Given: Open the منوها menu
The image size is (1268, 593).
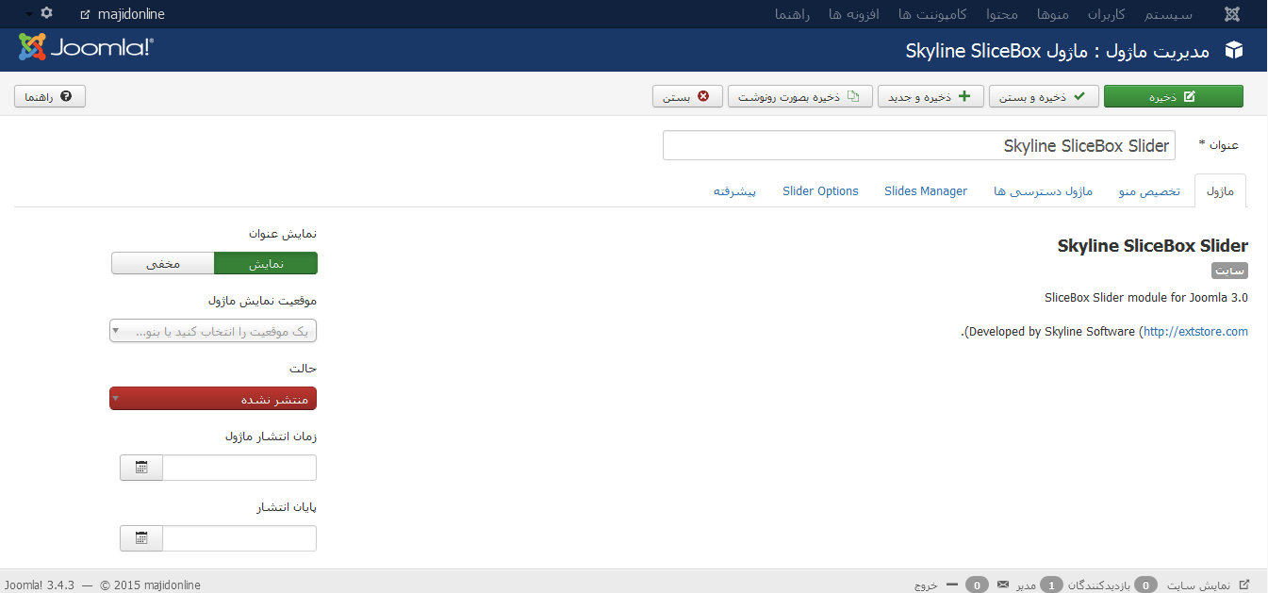Looking at the screenshot, I should coord(1052,14).
